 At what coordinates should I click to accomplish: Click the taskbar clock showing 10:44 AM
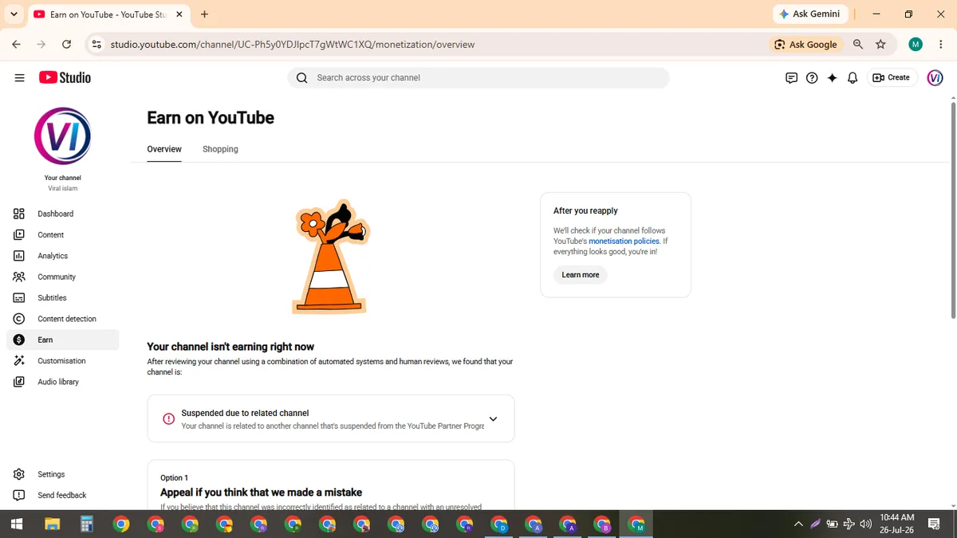pos(896,524)
